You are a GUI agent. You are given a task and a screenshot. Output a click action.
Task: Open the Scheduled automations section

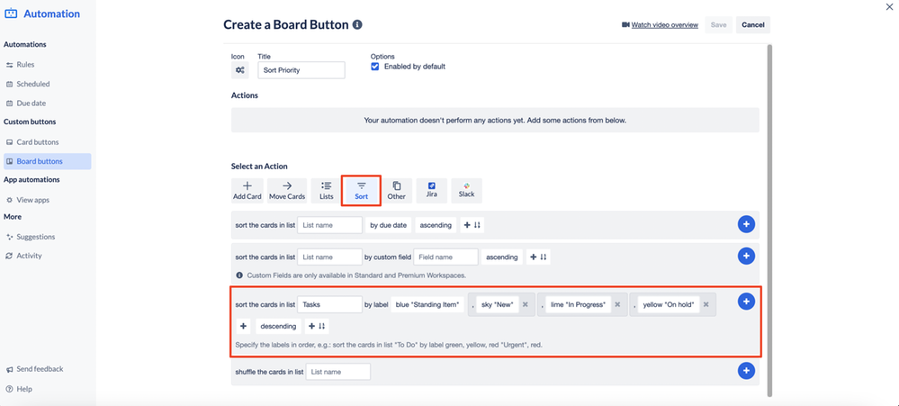click(x=32, y=84)
